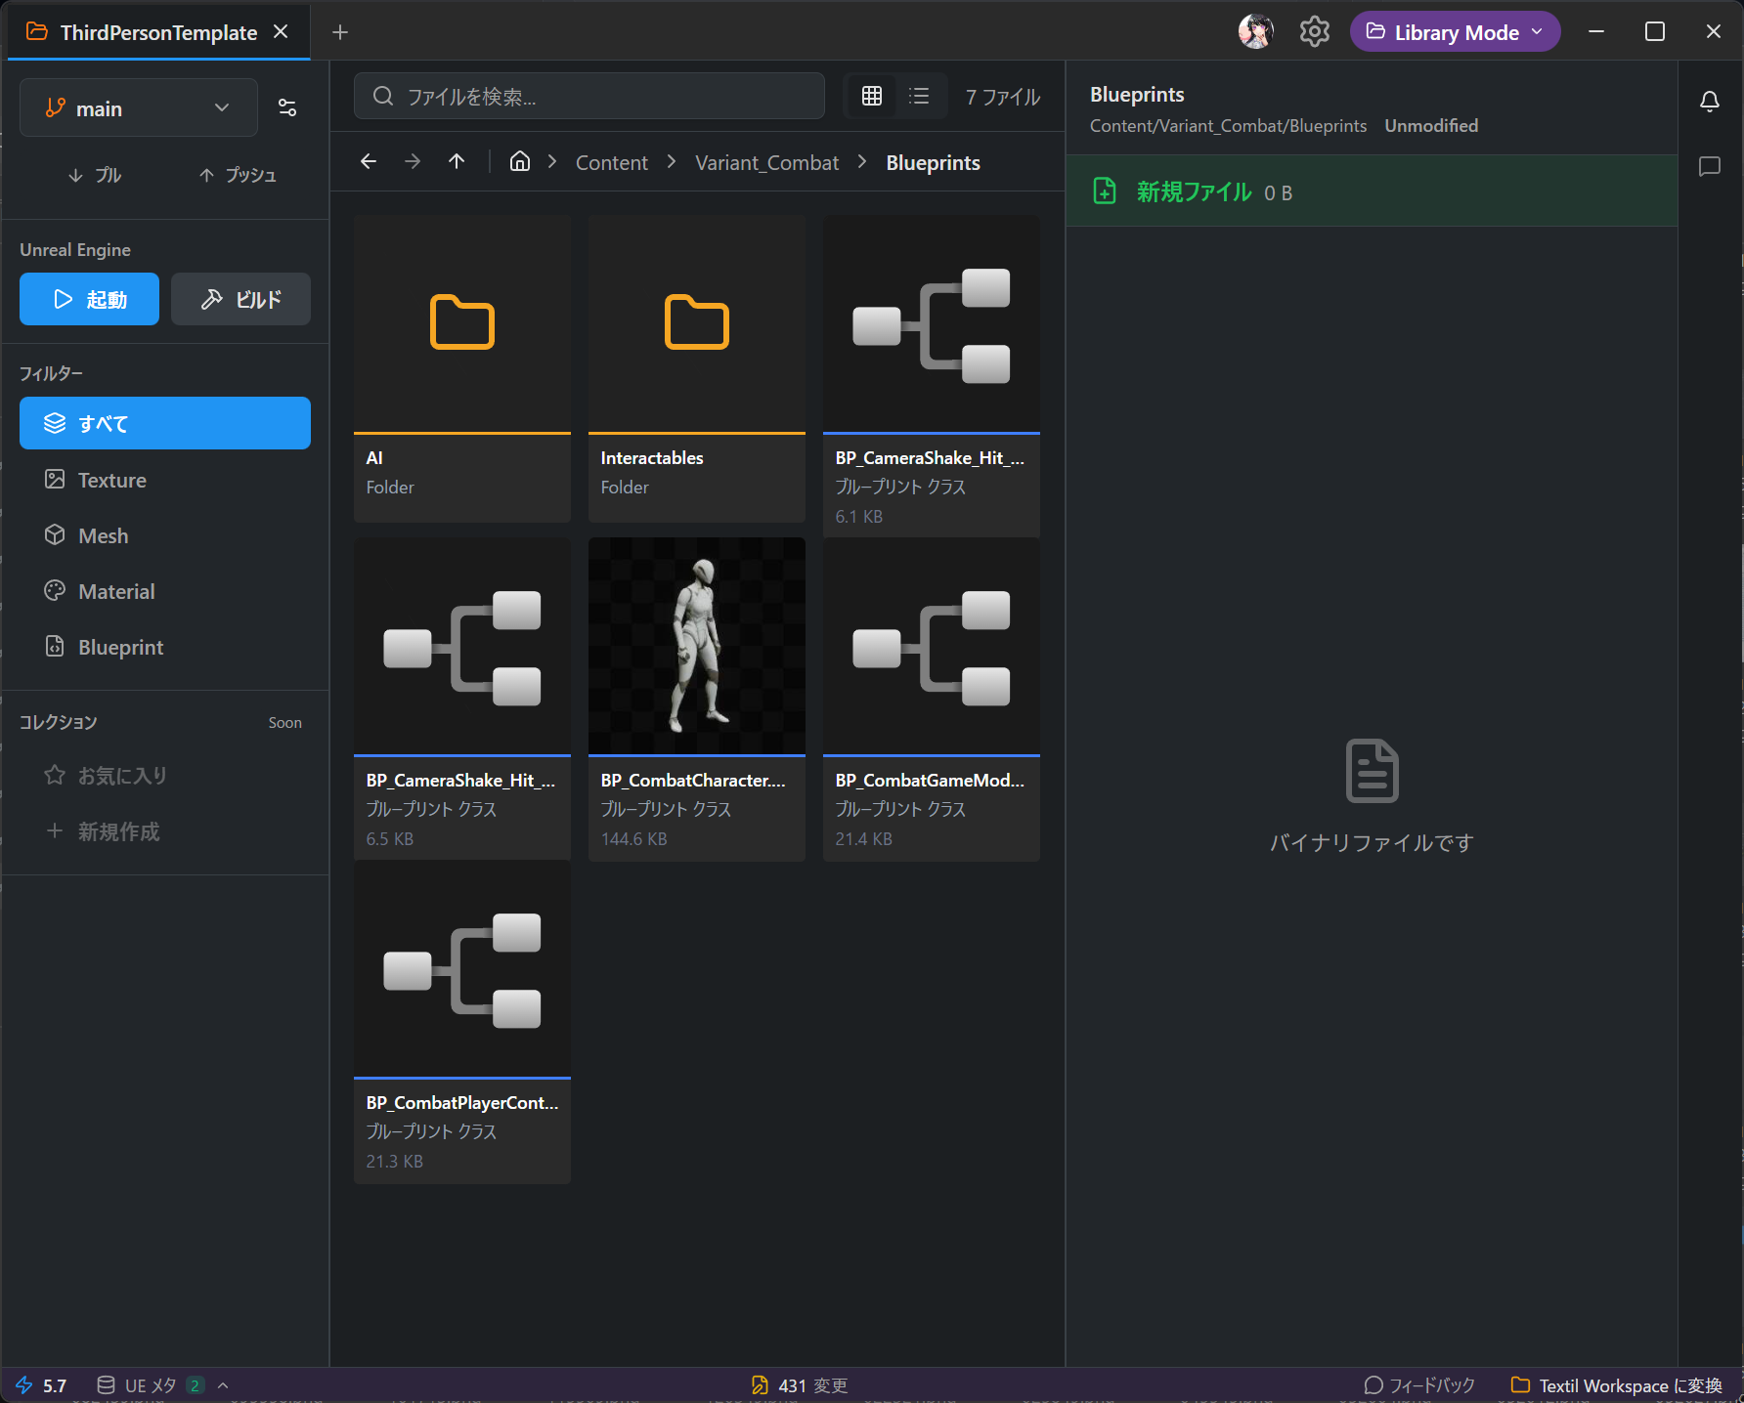1744x1403 pixels.
Task: Open the BP_CombatCharacter thumbnail
Action: [x=696, y=646]
